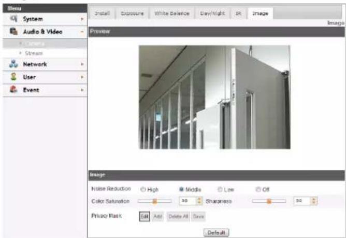The height and width of the screenshot is (238, 346).
Task: Open the IR tab
Action: pos(238,13)
